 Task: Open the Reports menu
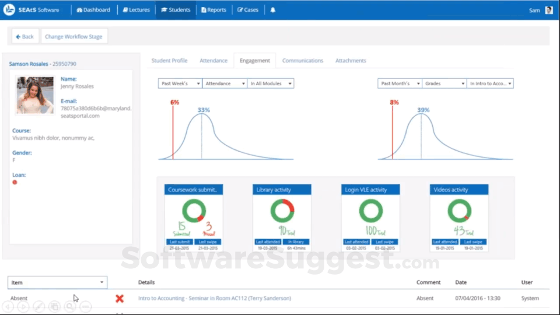click(213, 10)
